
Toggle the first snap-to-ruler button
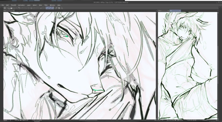(47, 8)
